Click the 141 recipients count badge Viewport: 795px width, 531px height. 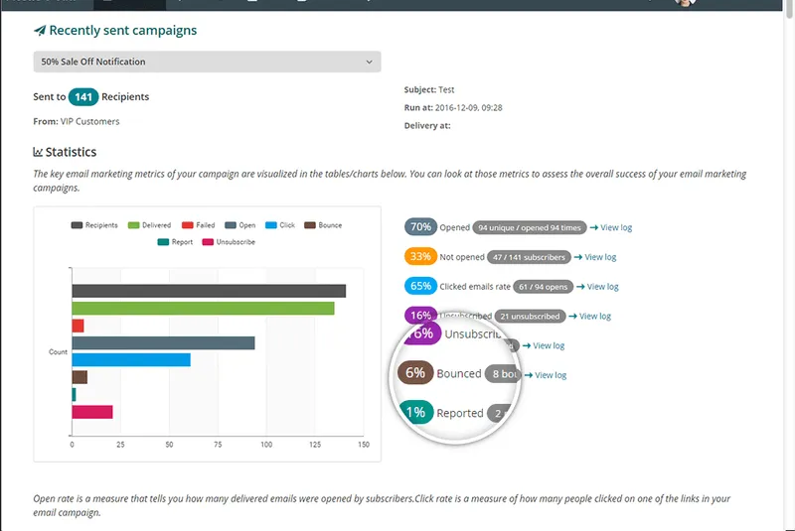[x=83, y=96]
